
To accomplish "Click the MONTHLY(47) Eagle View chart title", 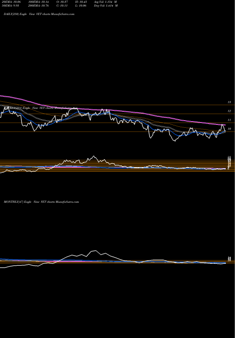I will pos(41,202).
